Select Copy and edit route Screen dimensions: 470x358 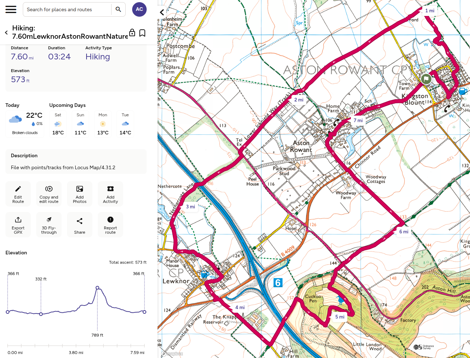tap(49, 194)
